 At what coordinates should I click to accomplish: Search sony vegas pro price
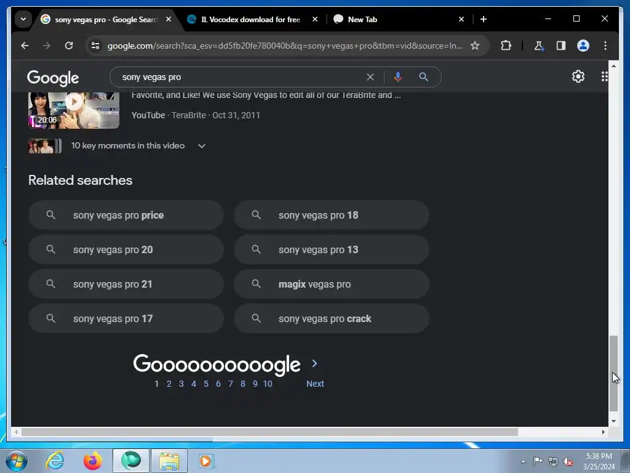[126, 215]
